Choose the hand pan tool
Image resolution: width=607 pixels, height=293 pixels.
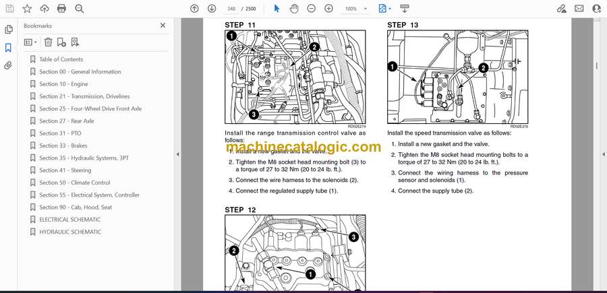294,9
